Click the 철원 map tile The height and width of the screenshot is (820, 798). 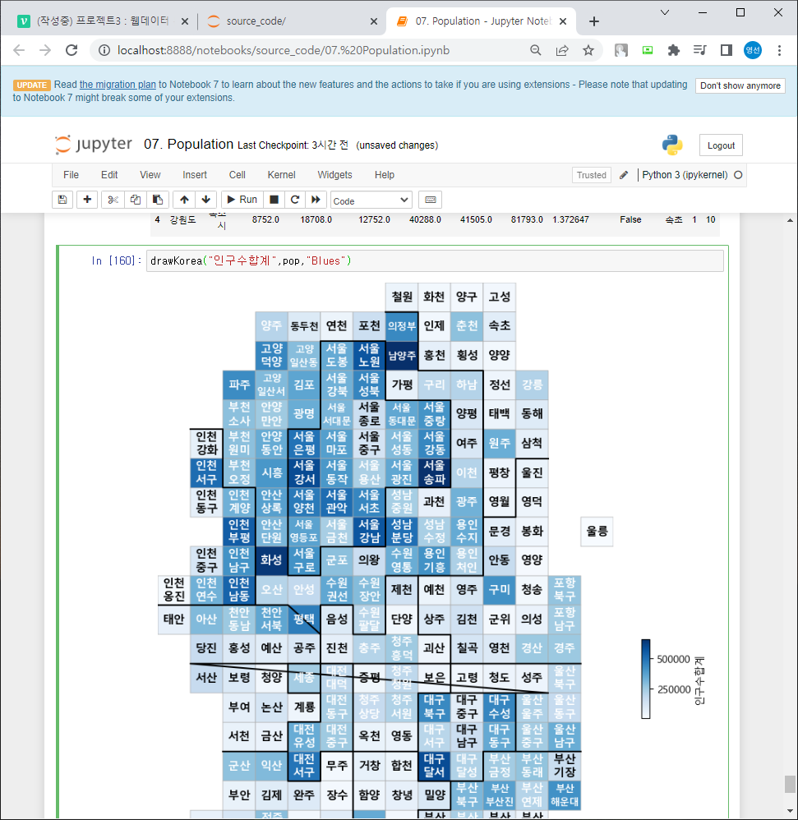pos(402,297)
